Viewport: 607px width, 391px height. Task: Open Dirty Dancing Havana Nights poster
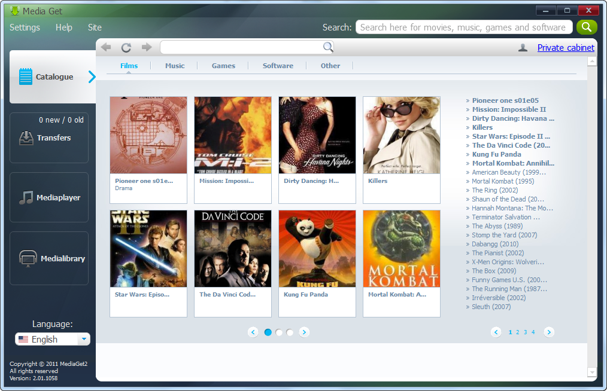click(317, 135)
